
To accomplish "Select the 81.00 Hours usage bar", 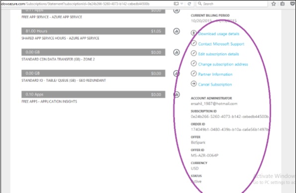I will click(x=93, y=31).
